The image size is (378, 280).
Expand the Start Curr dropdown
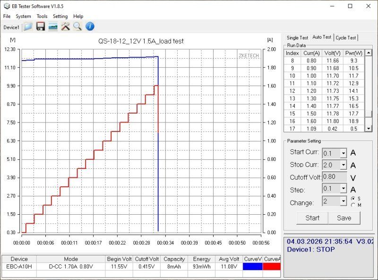pos(343,153)
